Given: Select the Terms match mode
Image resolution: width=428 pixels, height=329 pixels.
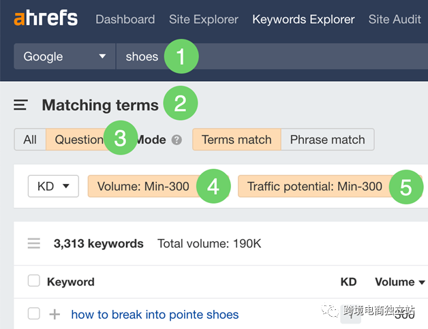Looking at the screenshot, I should 236,140.
